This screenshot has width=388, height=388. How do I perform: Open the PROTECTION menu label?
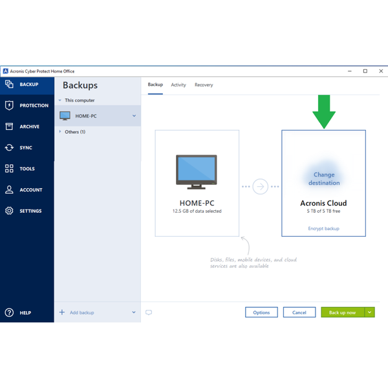tap(34, 105)
